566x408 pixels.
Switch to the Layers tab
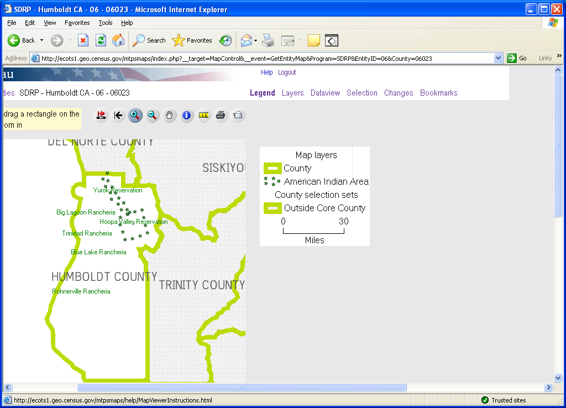[x=292, y=93]
